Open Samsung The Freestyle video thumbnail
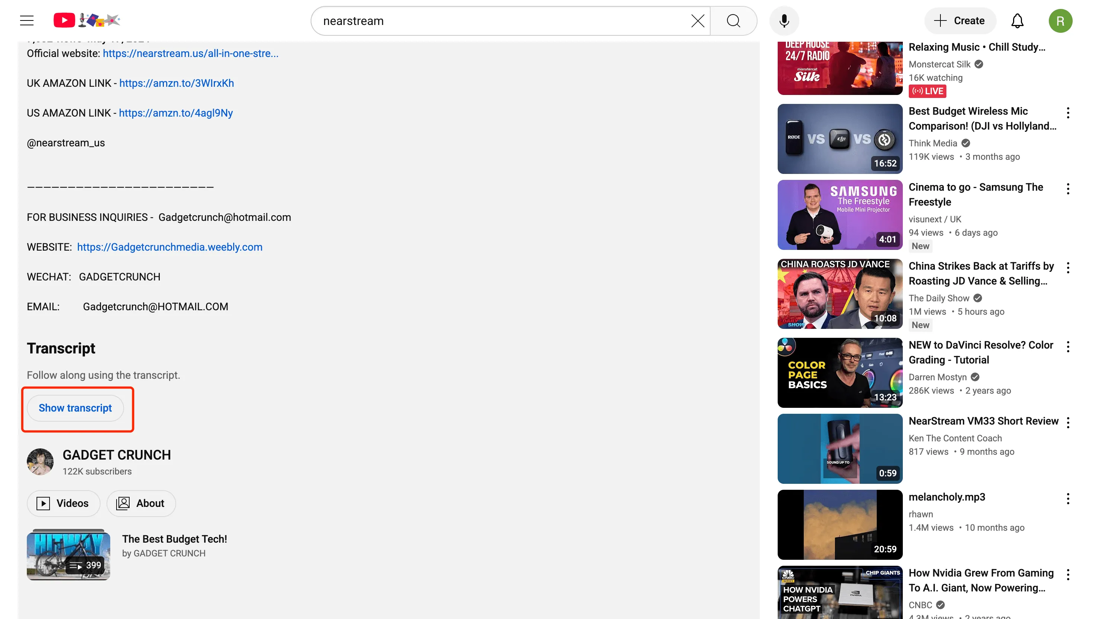The width and height of the screenshot is (1095, 619). tap(840, 215)
